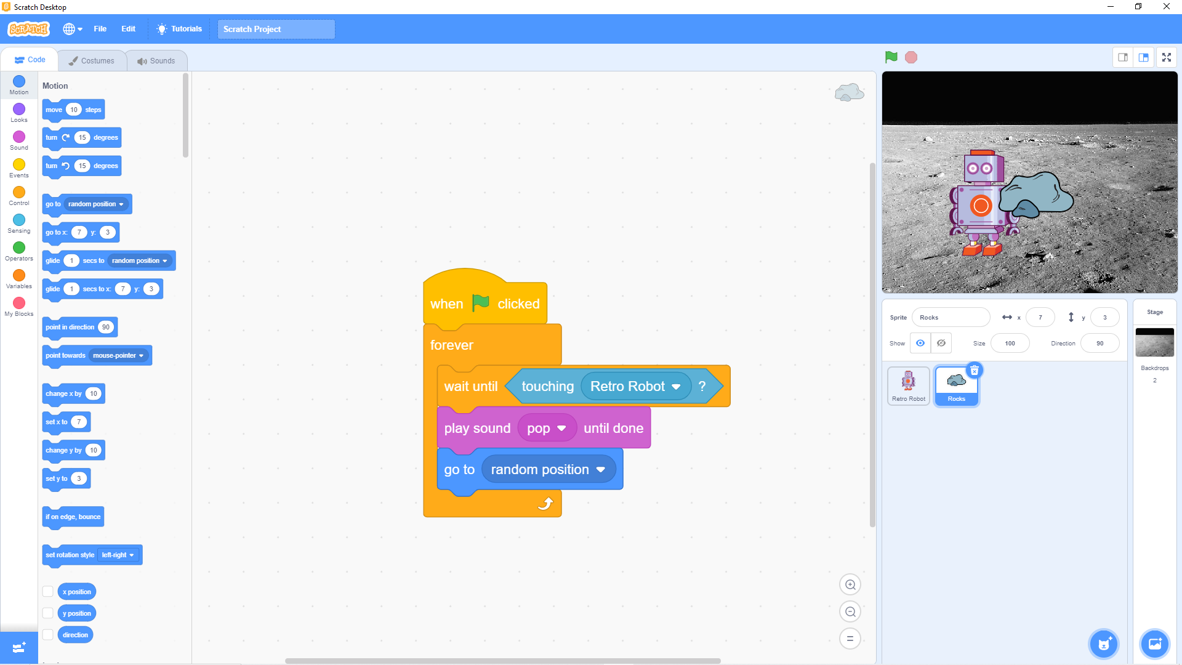Click the sprite name field 'Rocks'

coord(951,317)
